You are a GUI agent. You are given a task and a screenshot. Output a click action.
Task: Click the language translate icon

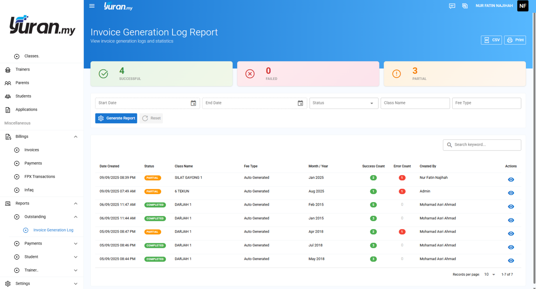click(x=465, y=6)
